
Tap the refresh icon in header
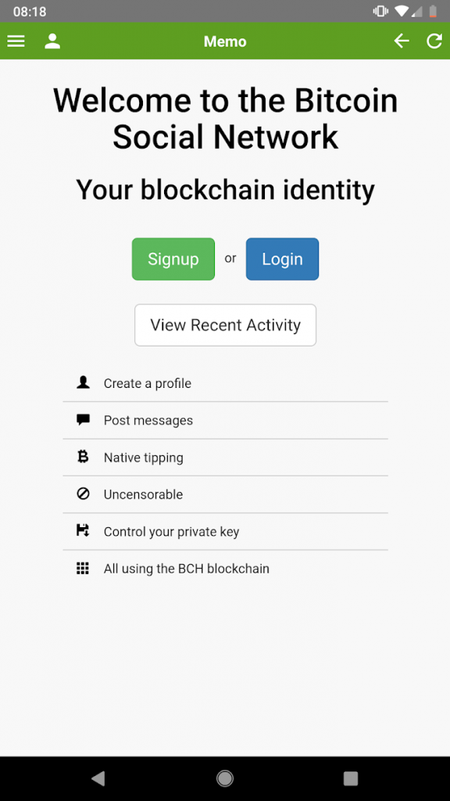click(x=434, y=41)
